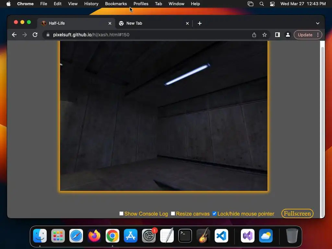The image size is (332, 249).
Task: Expand the tab search chevron
Action: tap(318, 23)
